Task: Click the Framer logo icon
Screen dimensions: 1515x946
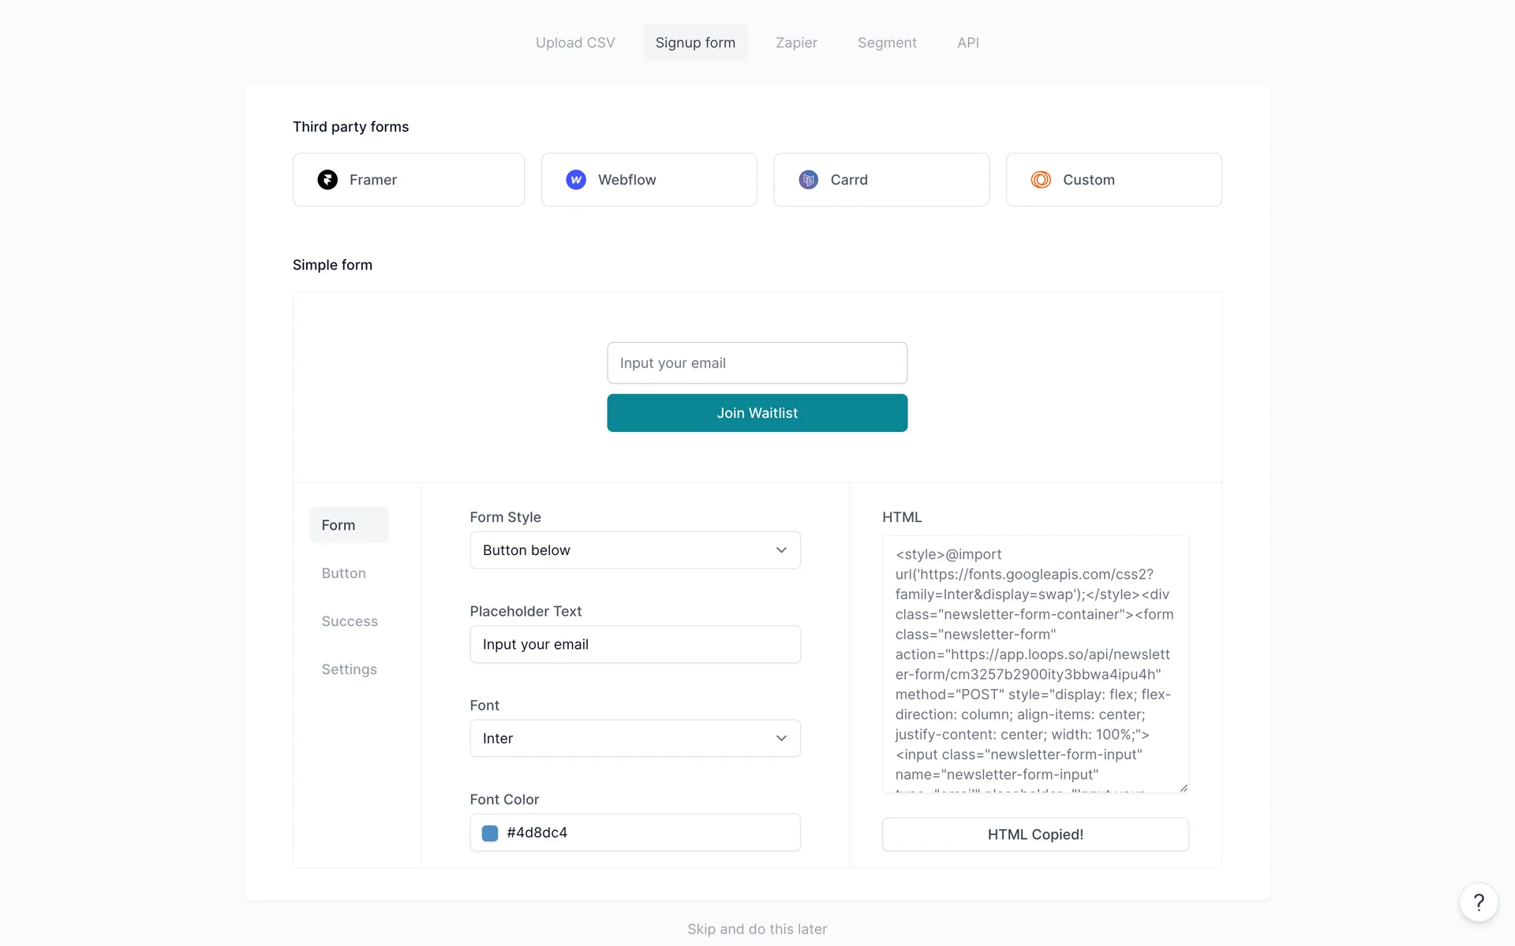Action: pyautogui.click(x=327, y=180)
